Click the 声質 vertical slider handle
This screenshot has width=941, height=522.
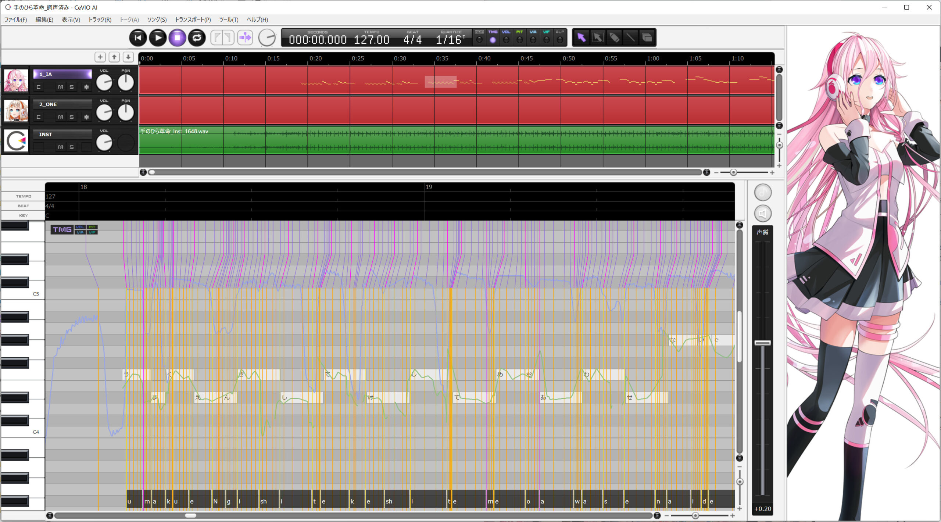[762, 343]
